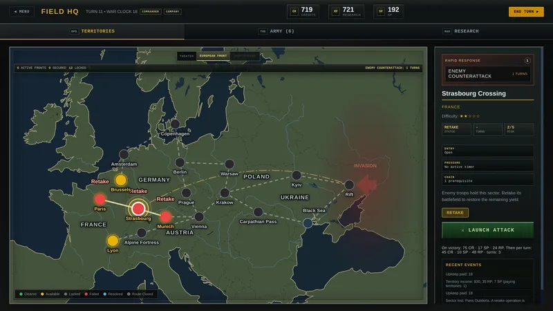Select the Krakow node on map

point(225,193)
